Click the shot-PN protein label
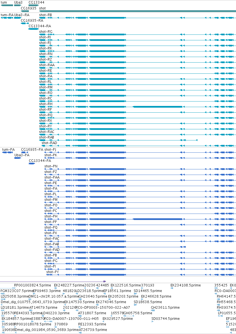This screenshot has height=334, width=236. pyautogui.click(x=51, y=166)
